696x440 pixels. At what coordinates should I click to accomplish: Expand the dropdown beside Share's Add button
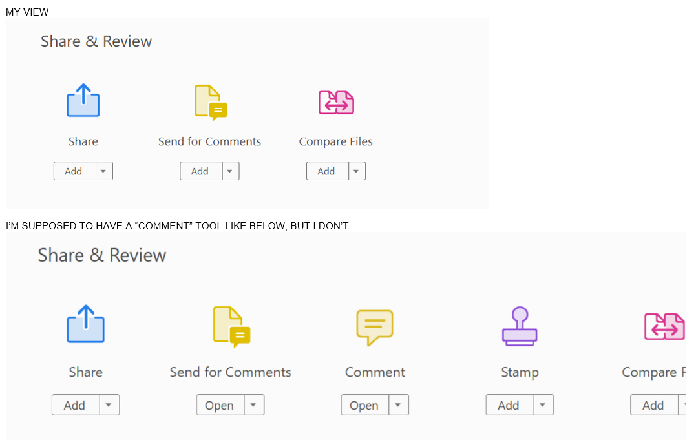(x=103, y=171)
